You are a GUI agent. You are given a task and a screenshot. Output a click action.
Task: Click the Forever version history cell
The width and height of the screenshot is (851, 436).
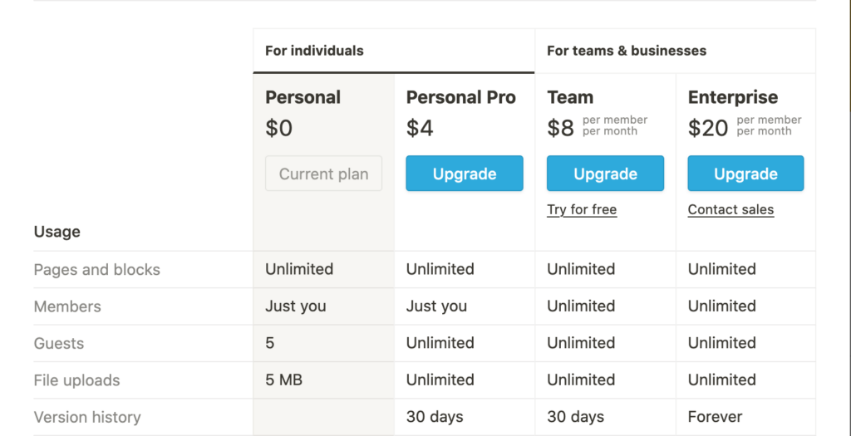tap(715, 416)
